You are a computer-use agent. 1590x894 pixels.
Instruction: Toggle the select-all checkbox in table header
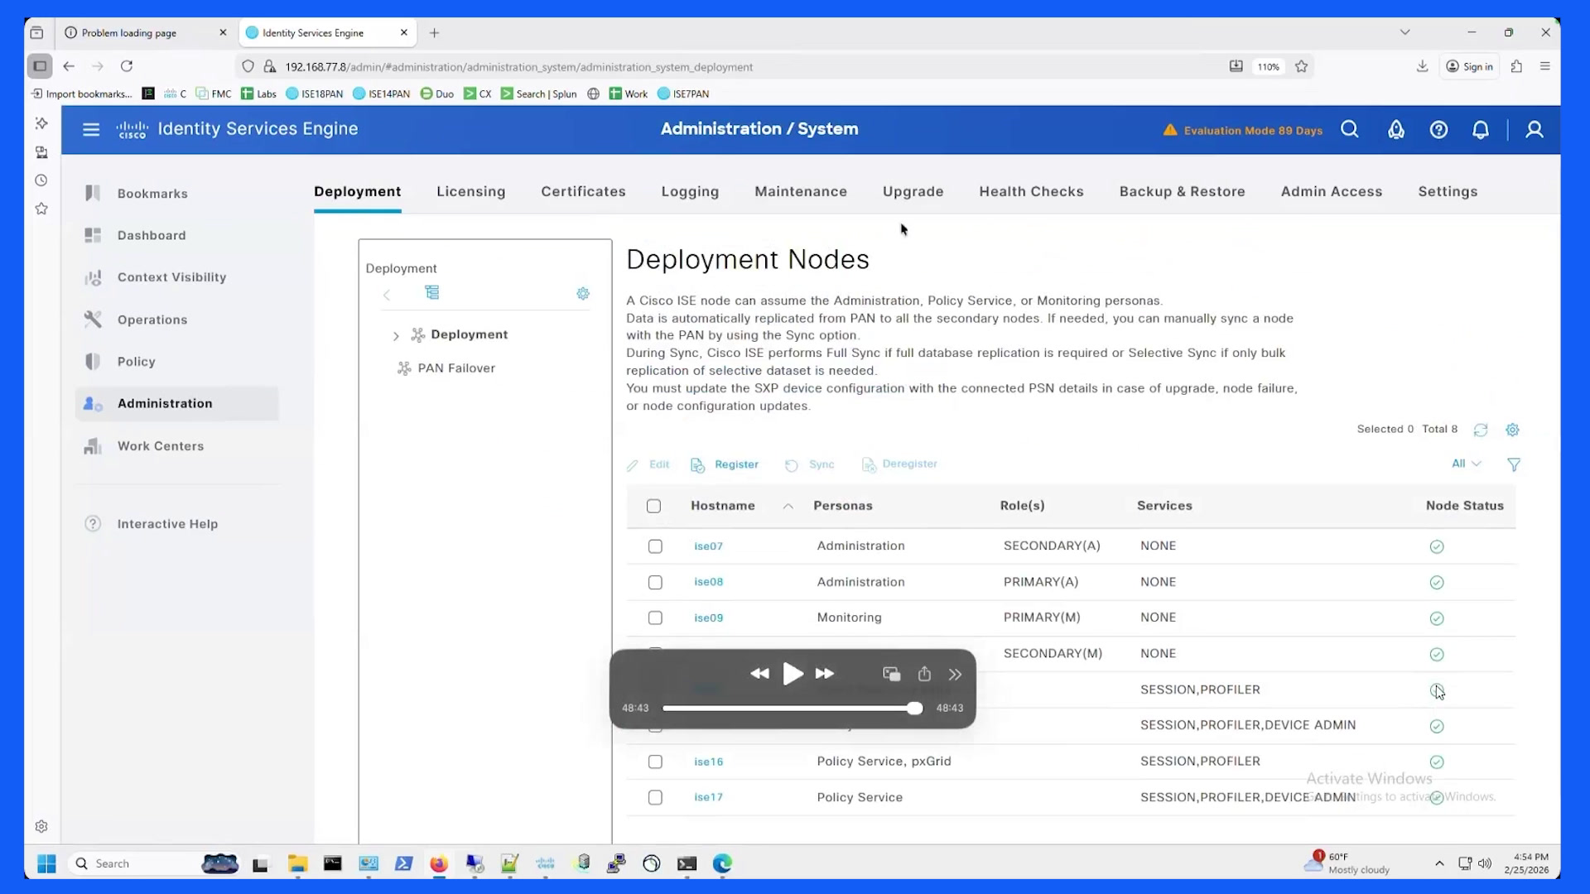[x=653, y=506]
